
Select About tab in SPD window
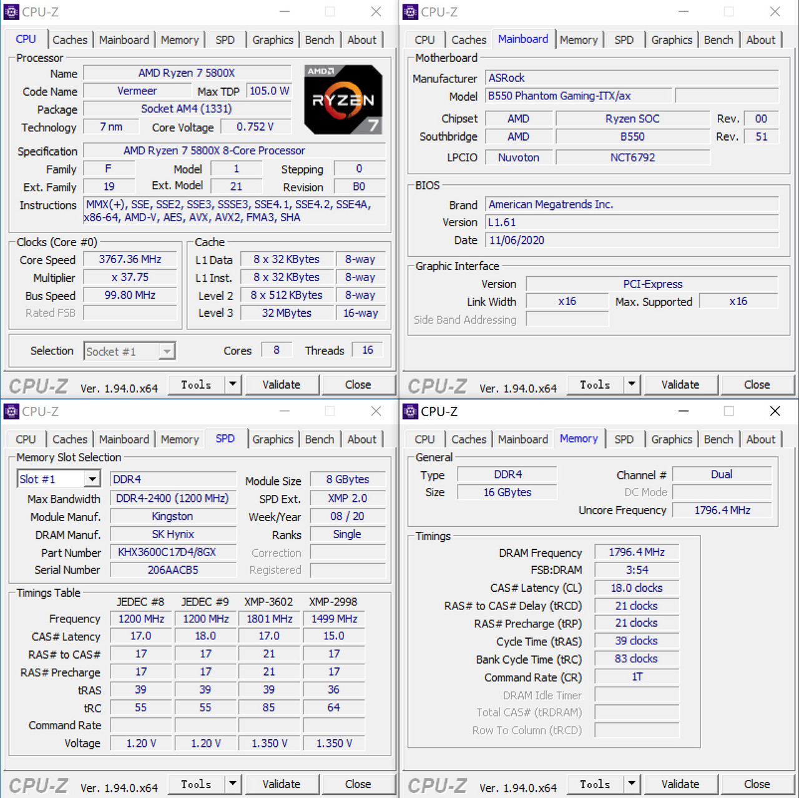362,439
